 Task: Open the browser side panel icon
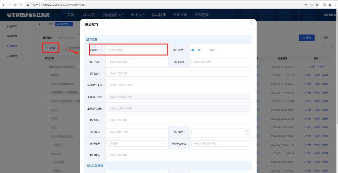pyautogui.click(x=324, y=5)
